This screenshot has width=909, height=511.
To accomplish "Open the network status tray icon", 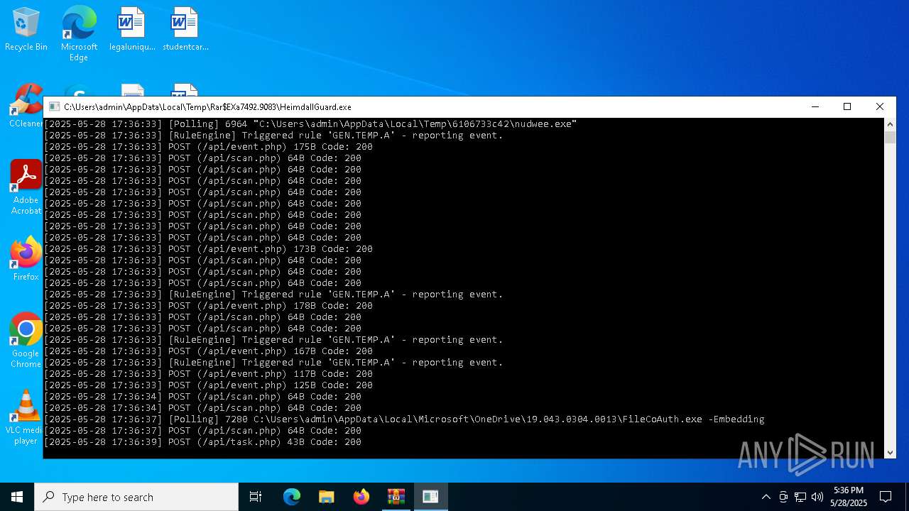I will point(800,497).
